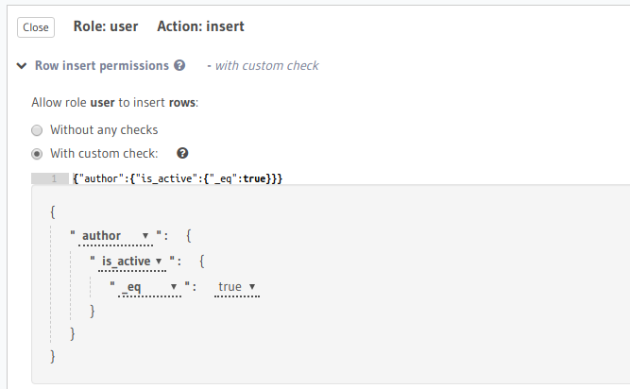Click the 'Without any checks' label text

[104, 130]
